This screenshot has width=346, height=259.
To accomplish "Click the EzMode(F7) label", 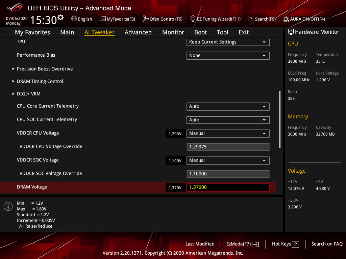I will click(x=239, y=244).
